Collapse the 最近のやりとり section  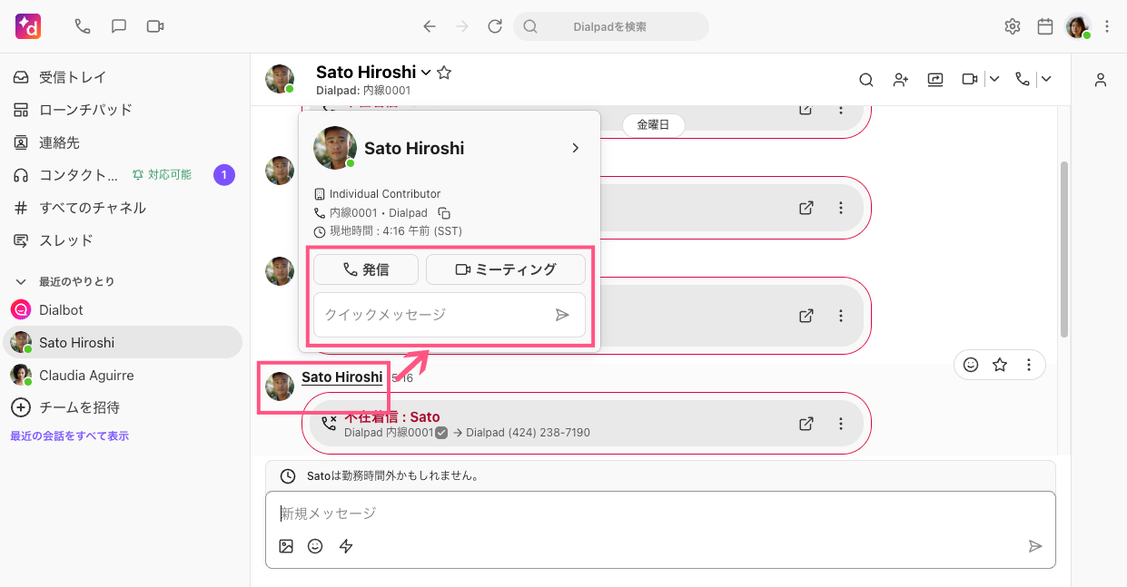tap(21, 281)
